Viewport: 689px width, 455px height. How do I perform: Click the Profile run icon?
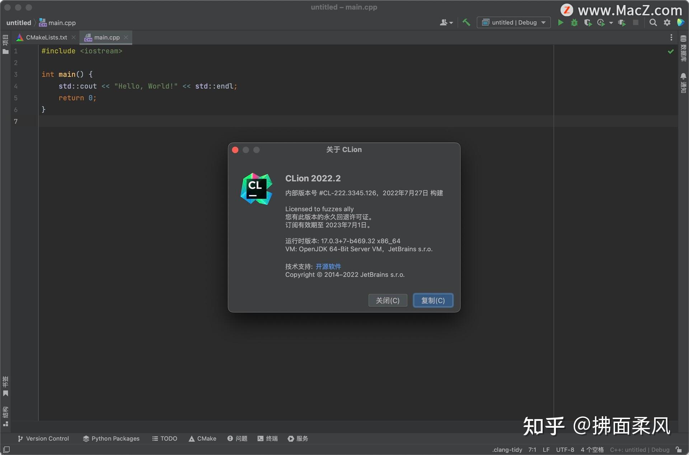tap(601, 23)
